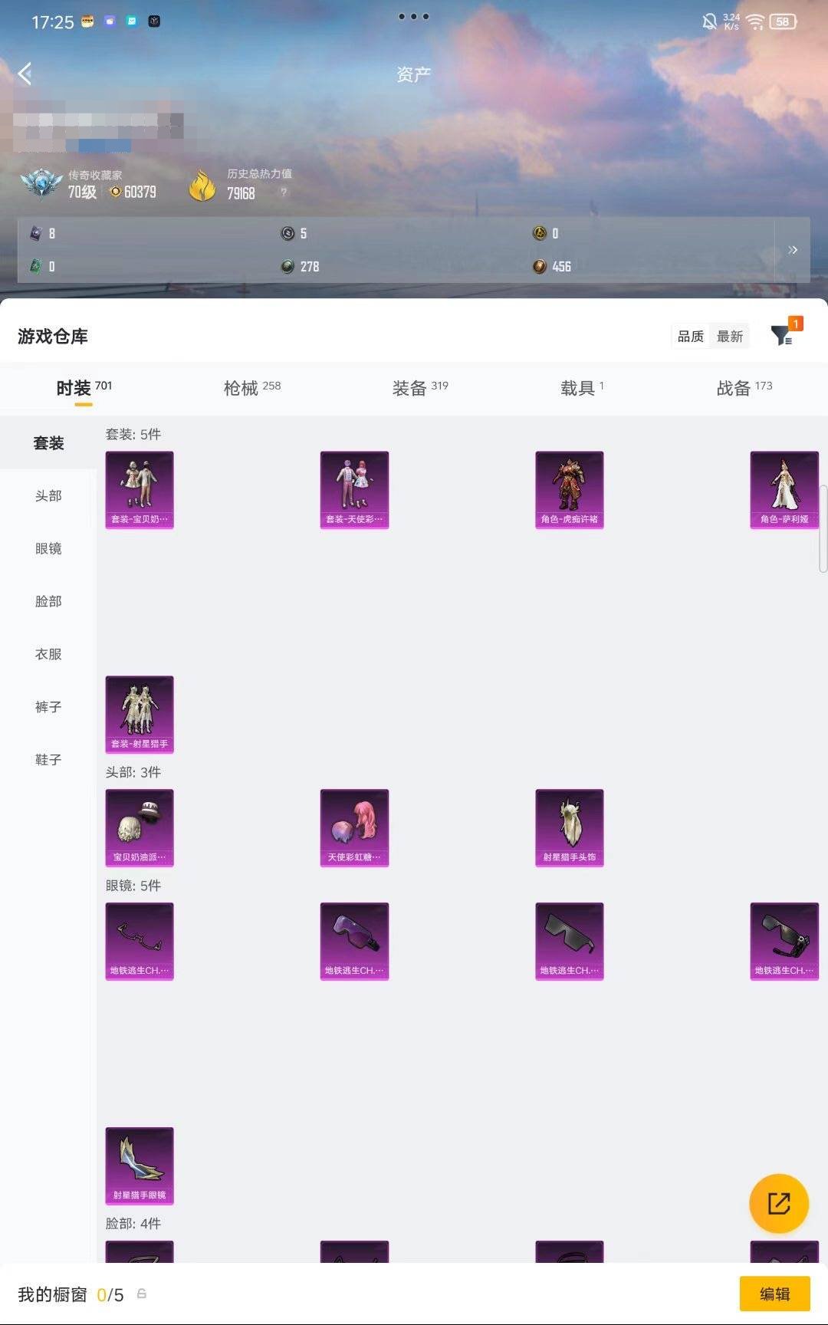Open the thin wire-frame 地铁逃生 glasses item

pos(140,942)
